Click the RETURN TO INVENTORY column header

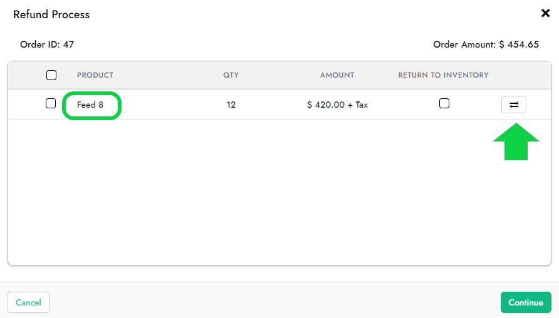tap(443, 75)
